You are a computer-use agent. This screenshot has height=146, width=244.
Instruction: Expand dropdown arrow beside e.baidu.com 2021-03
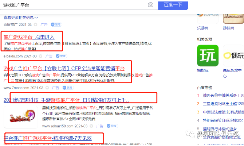[x=40, y=56]
